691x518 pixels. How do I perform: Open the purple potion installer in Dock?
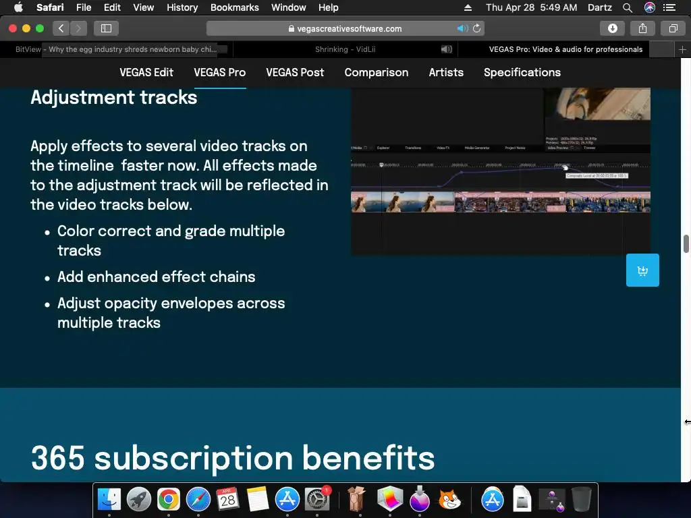pos(419,500)
